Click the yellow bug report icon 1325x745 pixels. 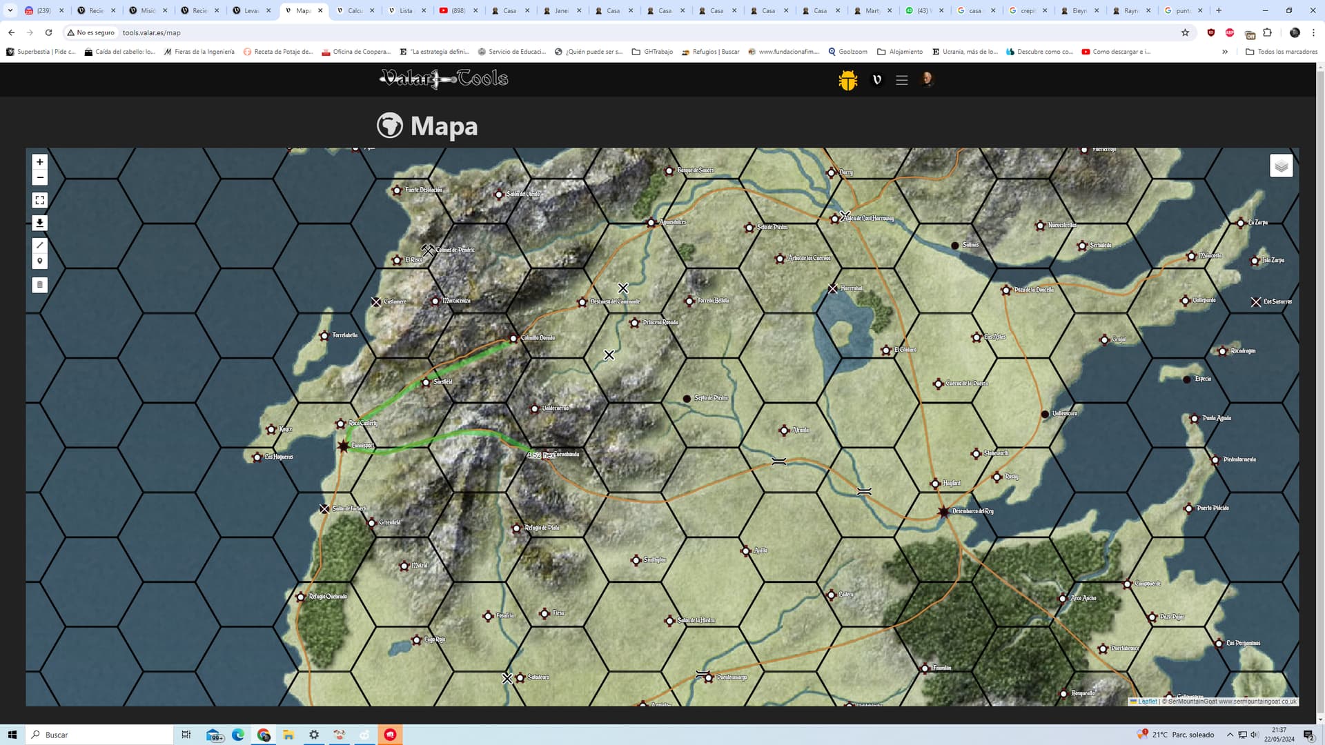pyautogui.click(x=847, y=80)
